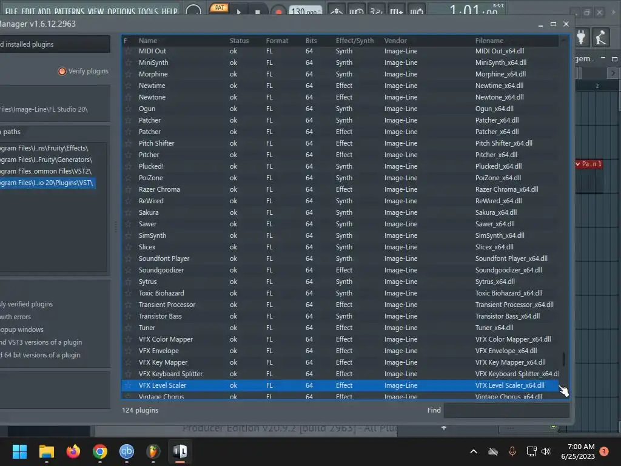Show hidden system tray icons chevron
The height and width of the screenshot is (466, 621).
tap(473, 451)
